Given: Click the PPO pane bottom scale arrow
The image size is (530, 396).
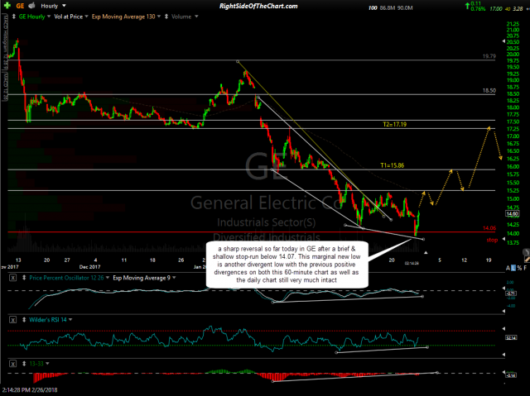Looking at the screenshot, I should [503, 311].
